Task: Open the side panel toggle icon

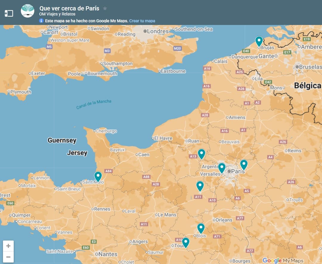Action: click(x=9, y=13)
